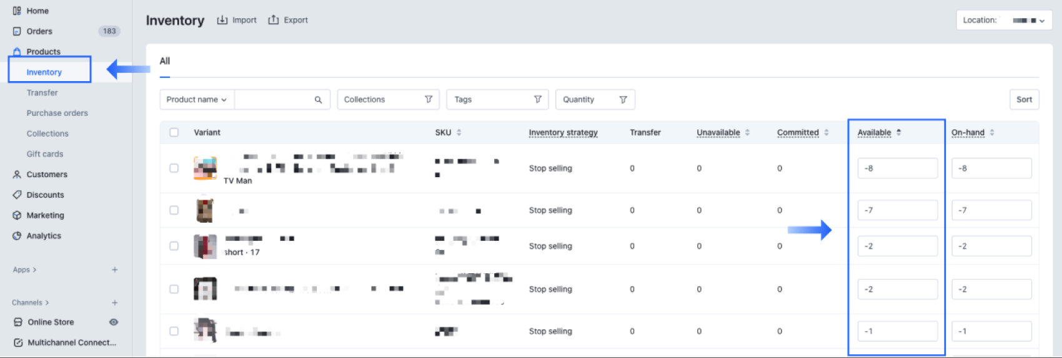
Task: Click the search magnifier icon
Action: pyautogui.click(x=318, y=100)
